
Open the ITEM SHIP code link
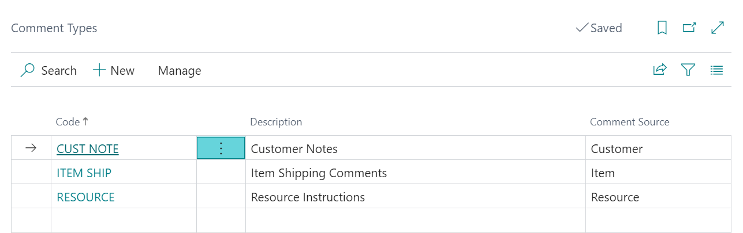click(x=84, y=173)
